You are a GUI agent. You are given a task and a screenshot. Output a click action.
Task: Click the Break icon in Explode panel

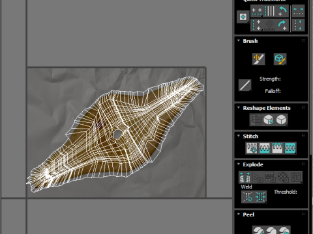point(245,177)
